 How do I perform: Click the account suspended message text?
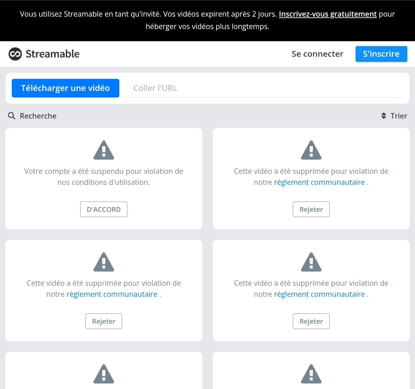click(104, 177)
